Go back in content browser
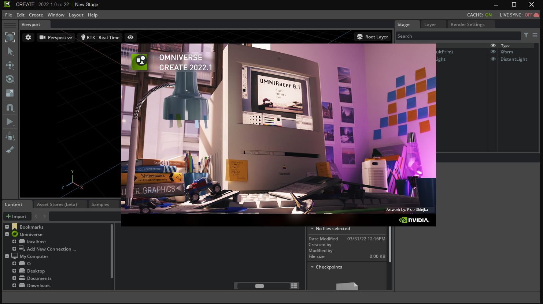The height and width of the screenshot is (304, 543). click(x=36, y=216)
